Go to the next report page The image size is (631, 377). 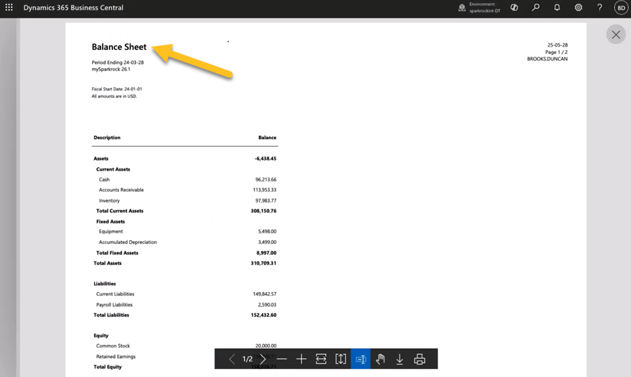(x=262, y=359)
